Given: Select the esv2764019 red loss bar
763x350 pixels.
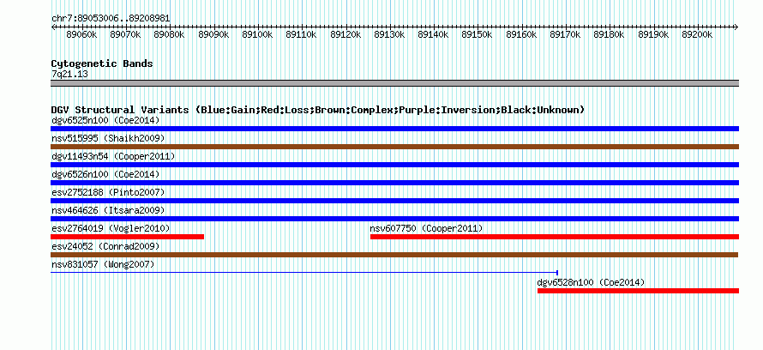Looking at the screenshot, I should pos(127,237).
